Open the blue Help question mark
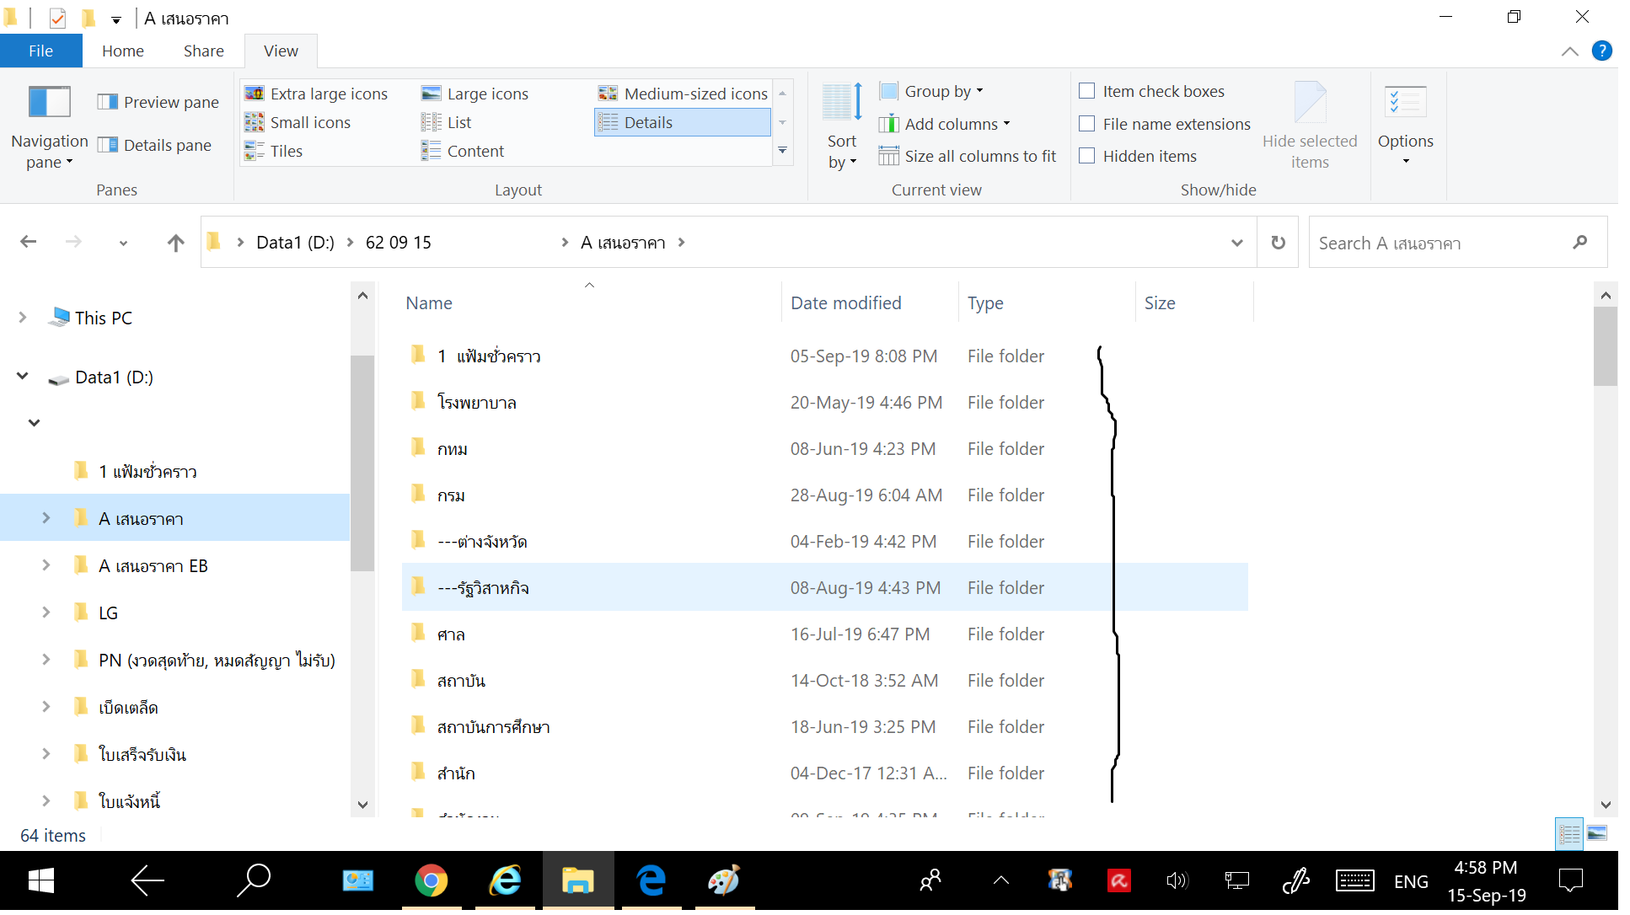 (x=1601, y=51)
